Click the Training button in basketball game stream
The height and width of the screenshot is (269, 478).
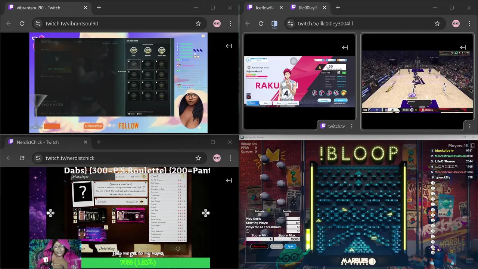coord(324,101)
